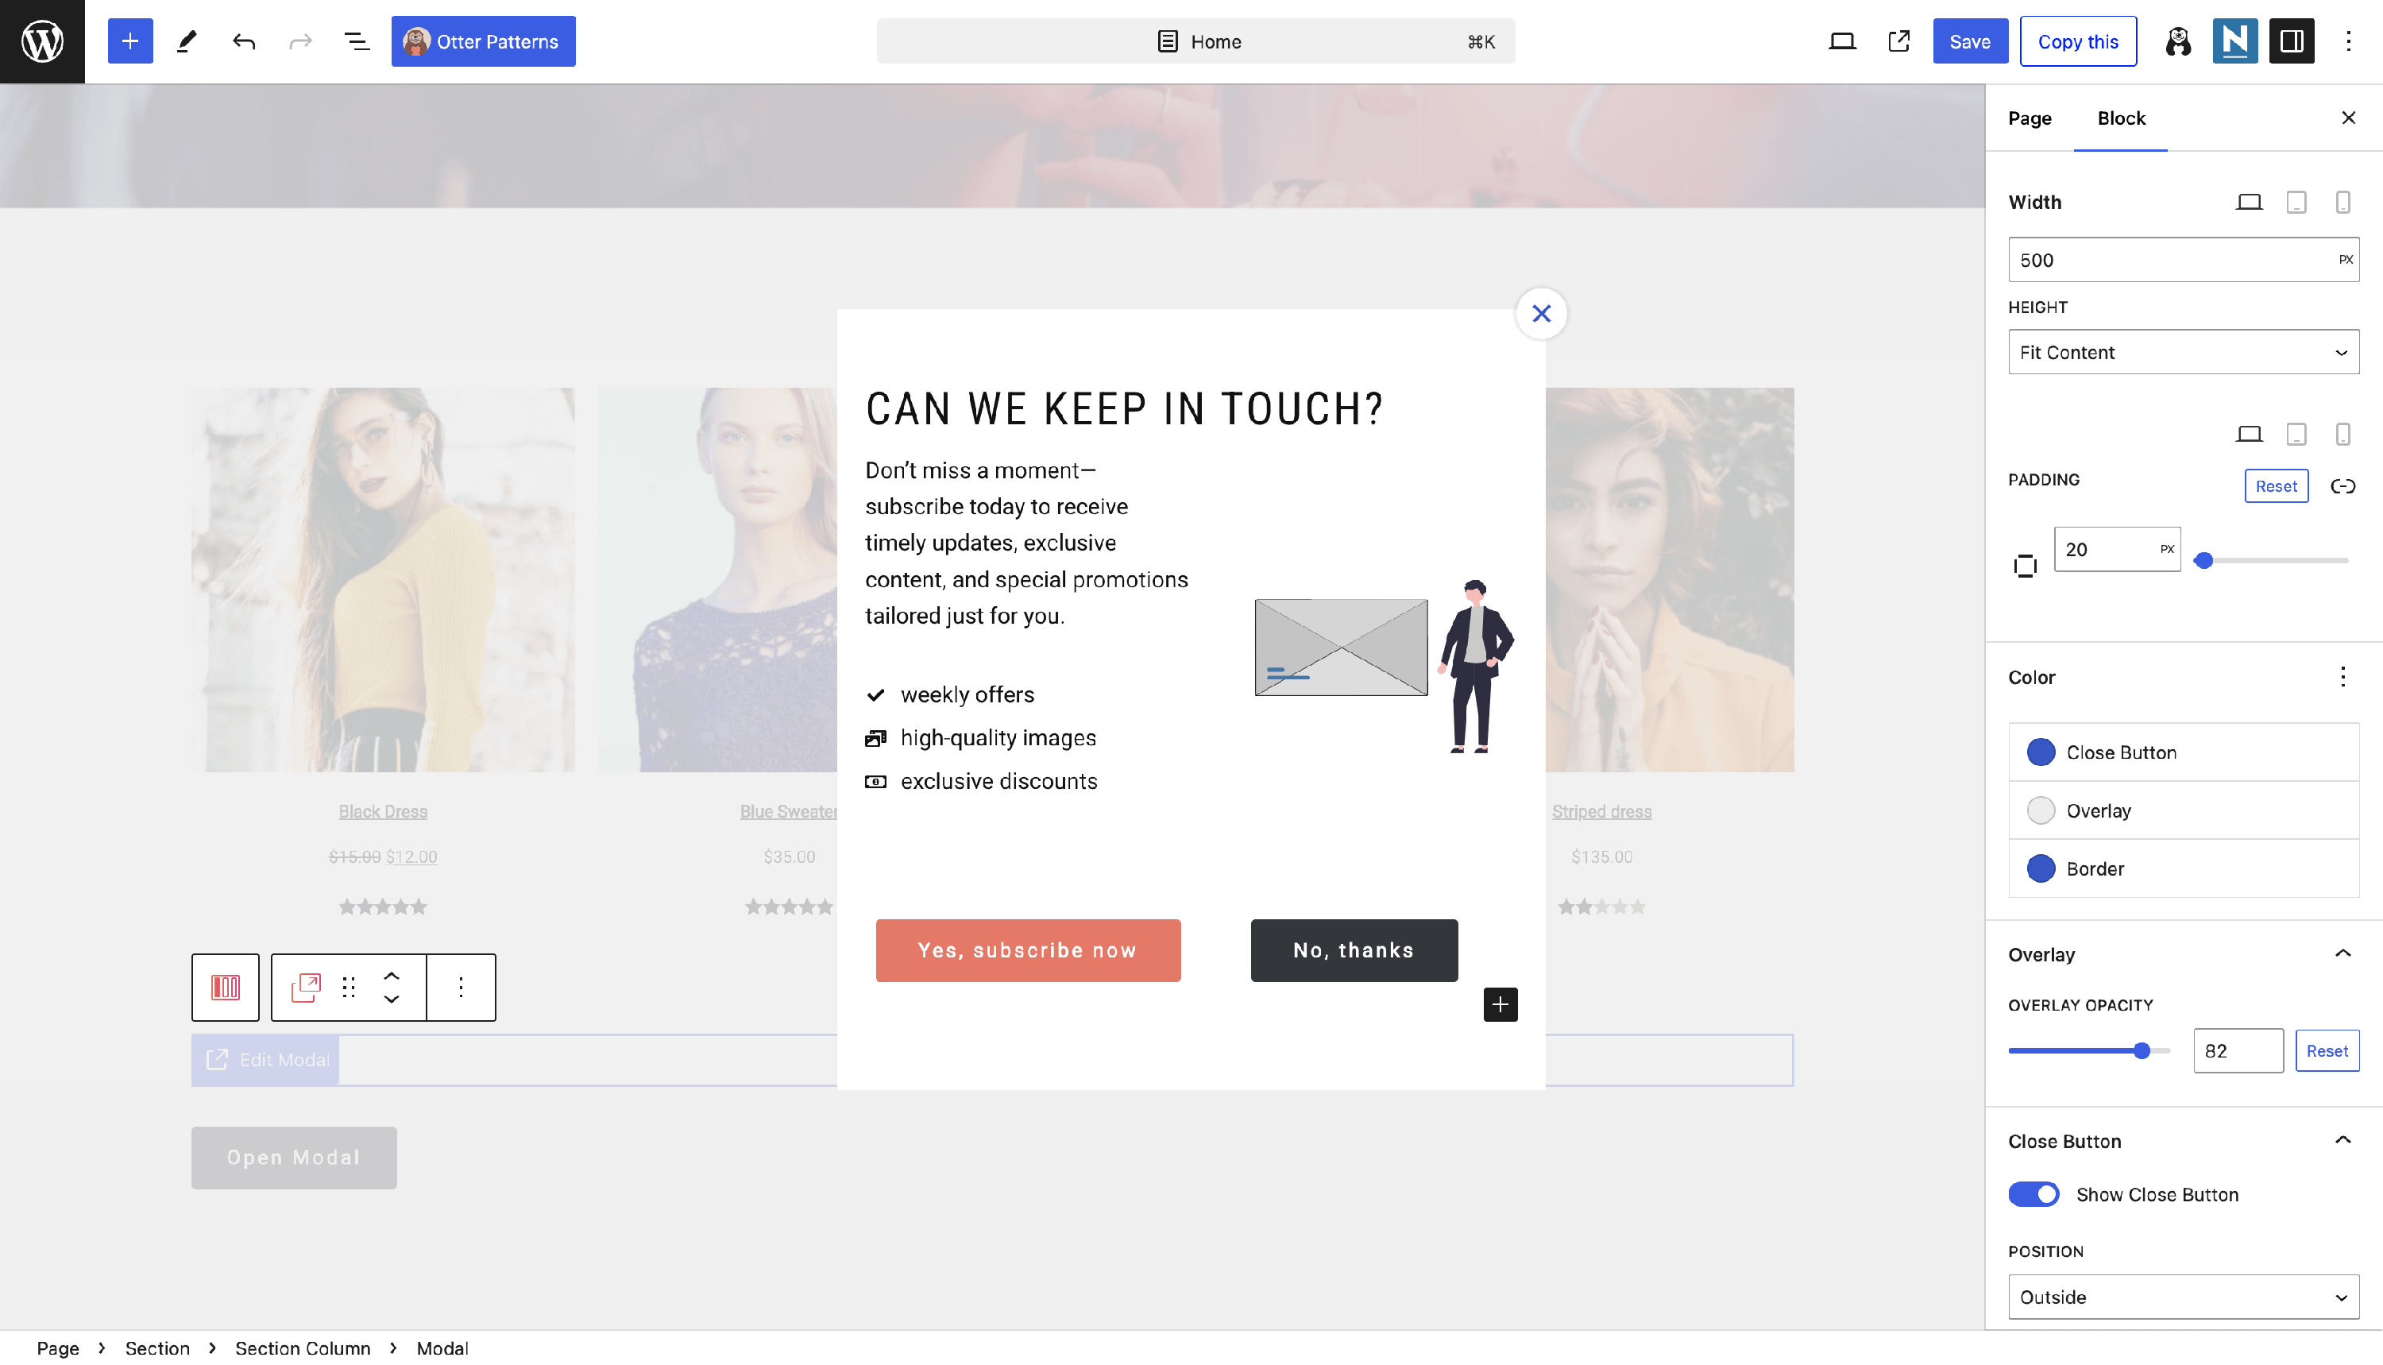Image resolution: width=2383 pixels, height=1365 pixels.
Task: Click the Undo arrow in the toolbar
Action: (x=244, y=41)
